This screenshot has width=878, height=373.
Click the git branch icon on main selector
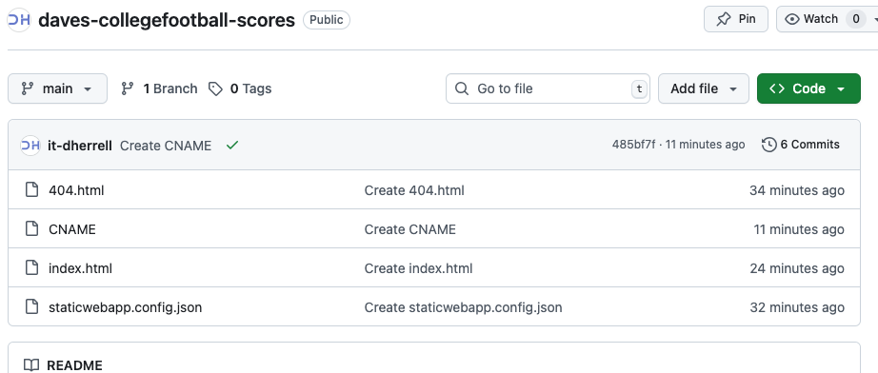point(27,88)
